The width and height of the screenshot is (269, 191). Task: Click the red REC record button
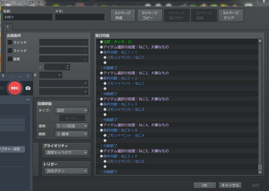15,88
